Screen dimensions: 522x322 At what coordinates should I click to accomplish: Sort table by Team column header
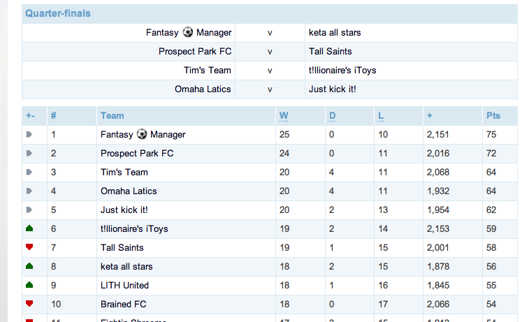pos(112,115)
